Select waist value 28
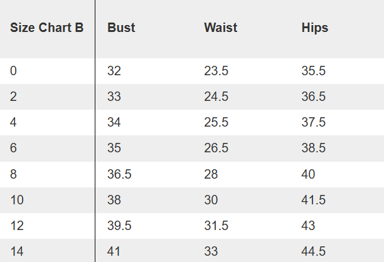 pyautogui.click(x=211, y=174)
